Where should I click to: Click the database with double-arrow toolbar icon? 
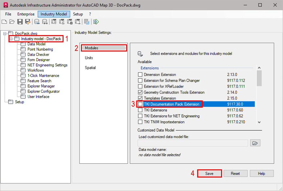(45, 22)
